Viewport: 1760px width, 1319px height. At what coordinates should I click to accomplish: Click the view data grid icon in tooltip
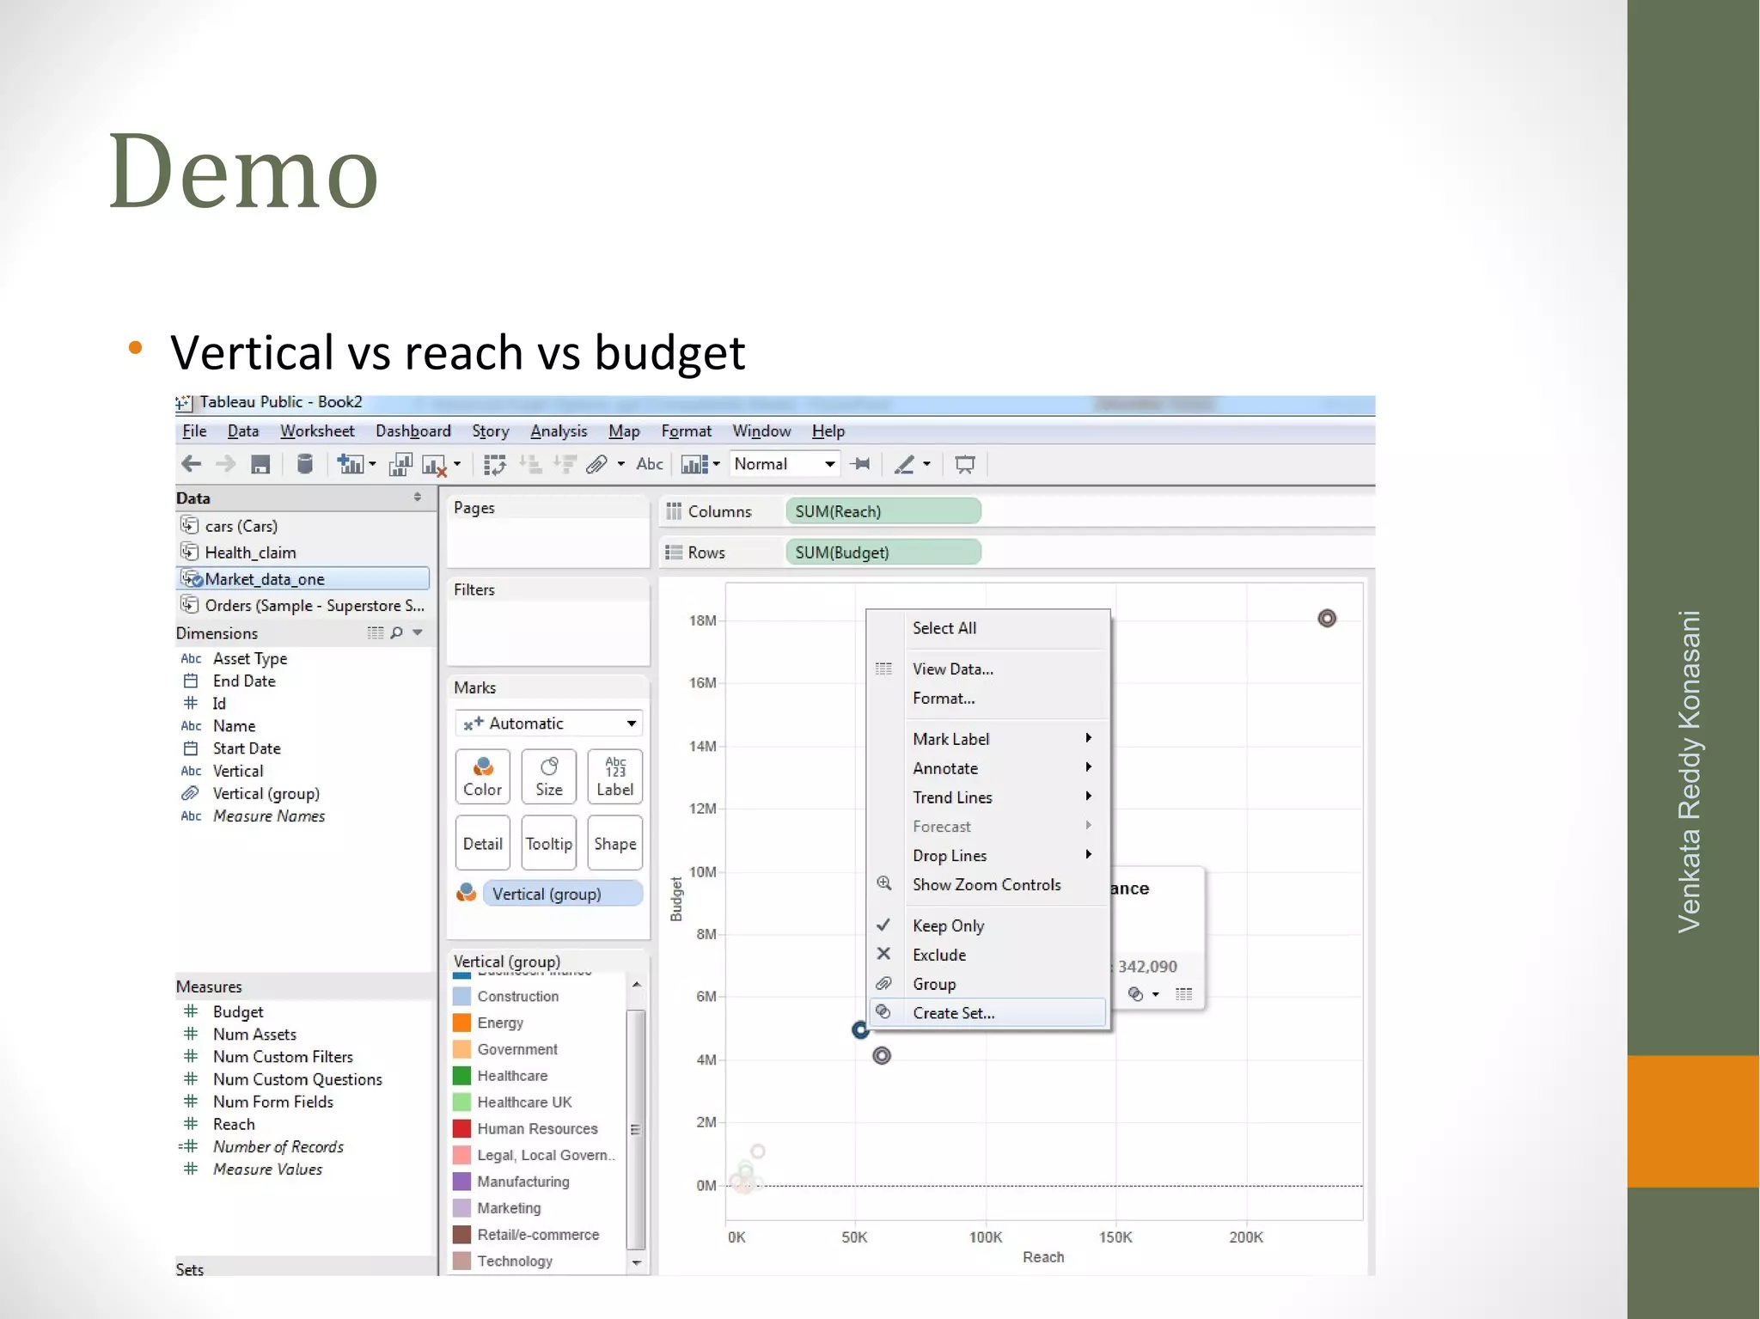click(x=1184, y=994)
